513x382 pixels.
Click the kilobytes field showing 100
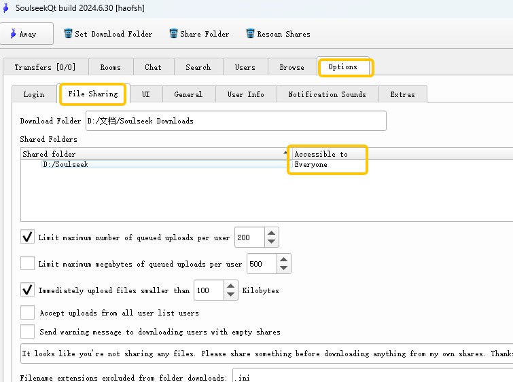pos(209,290)
